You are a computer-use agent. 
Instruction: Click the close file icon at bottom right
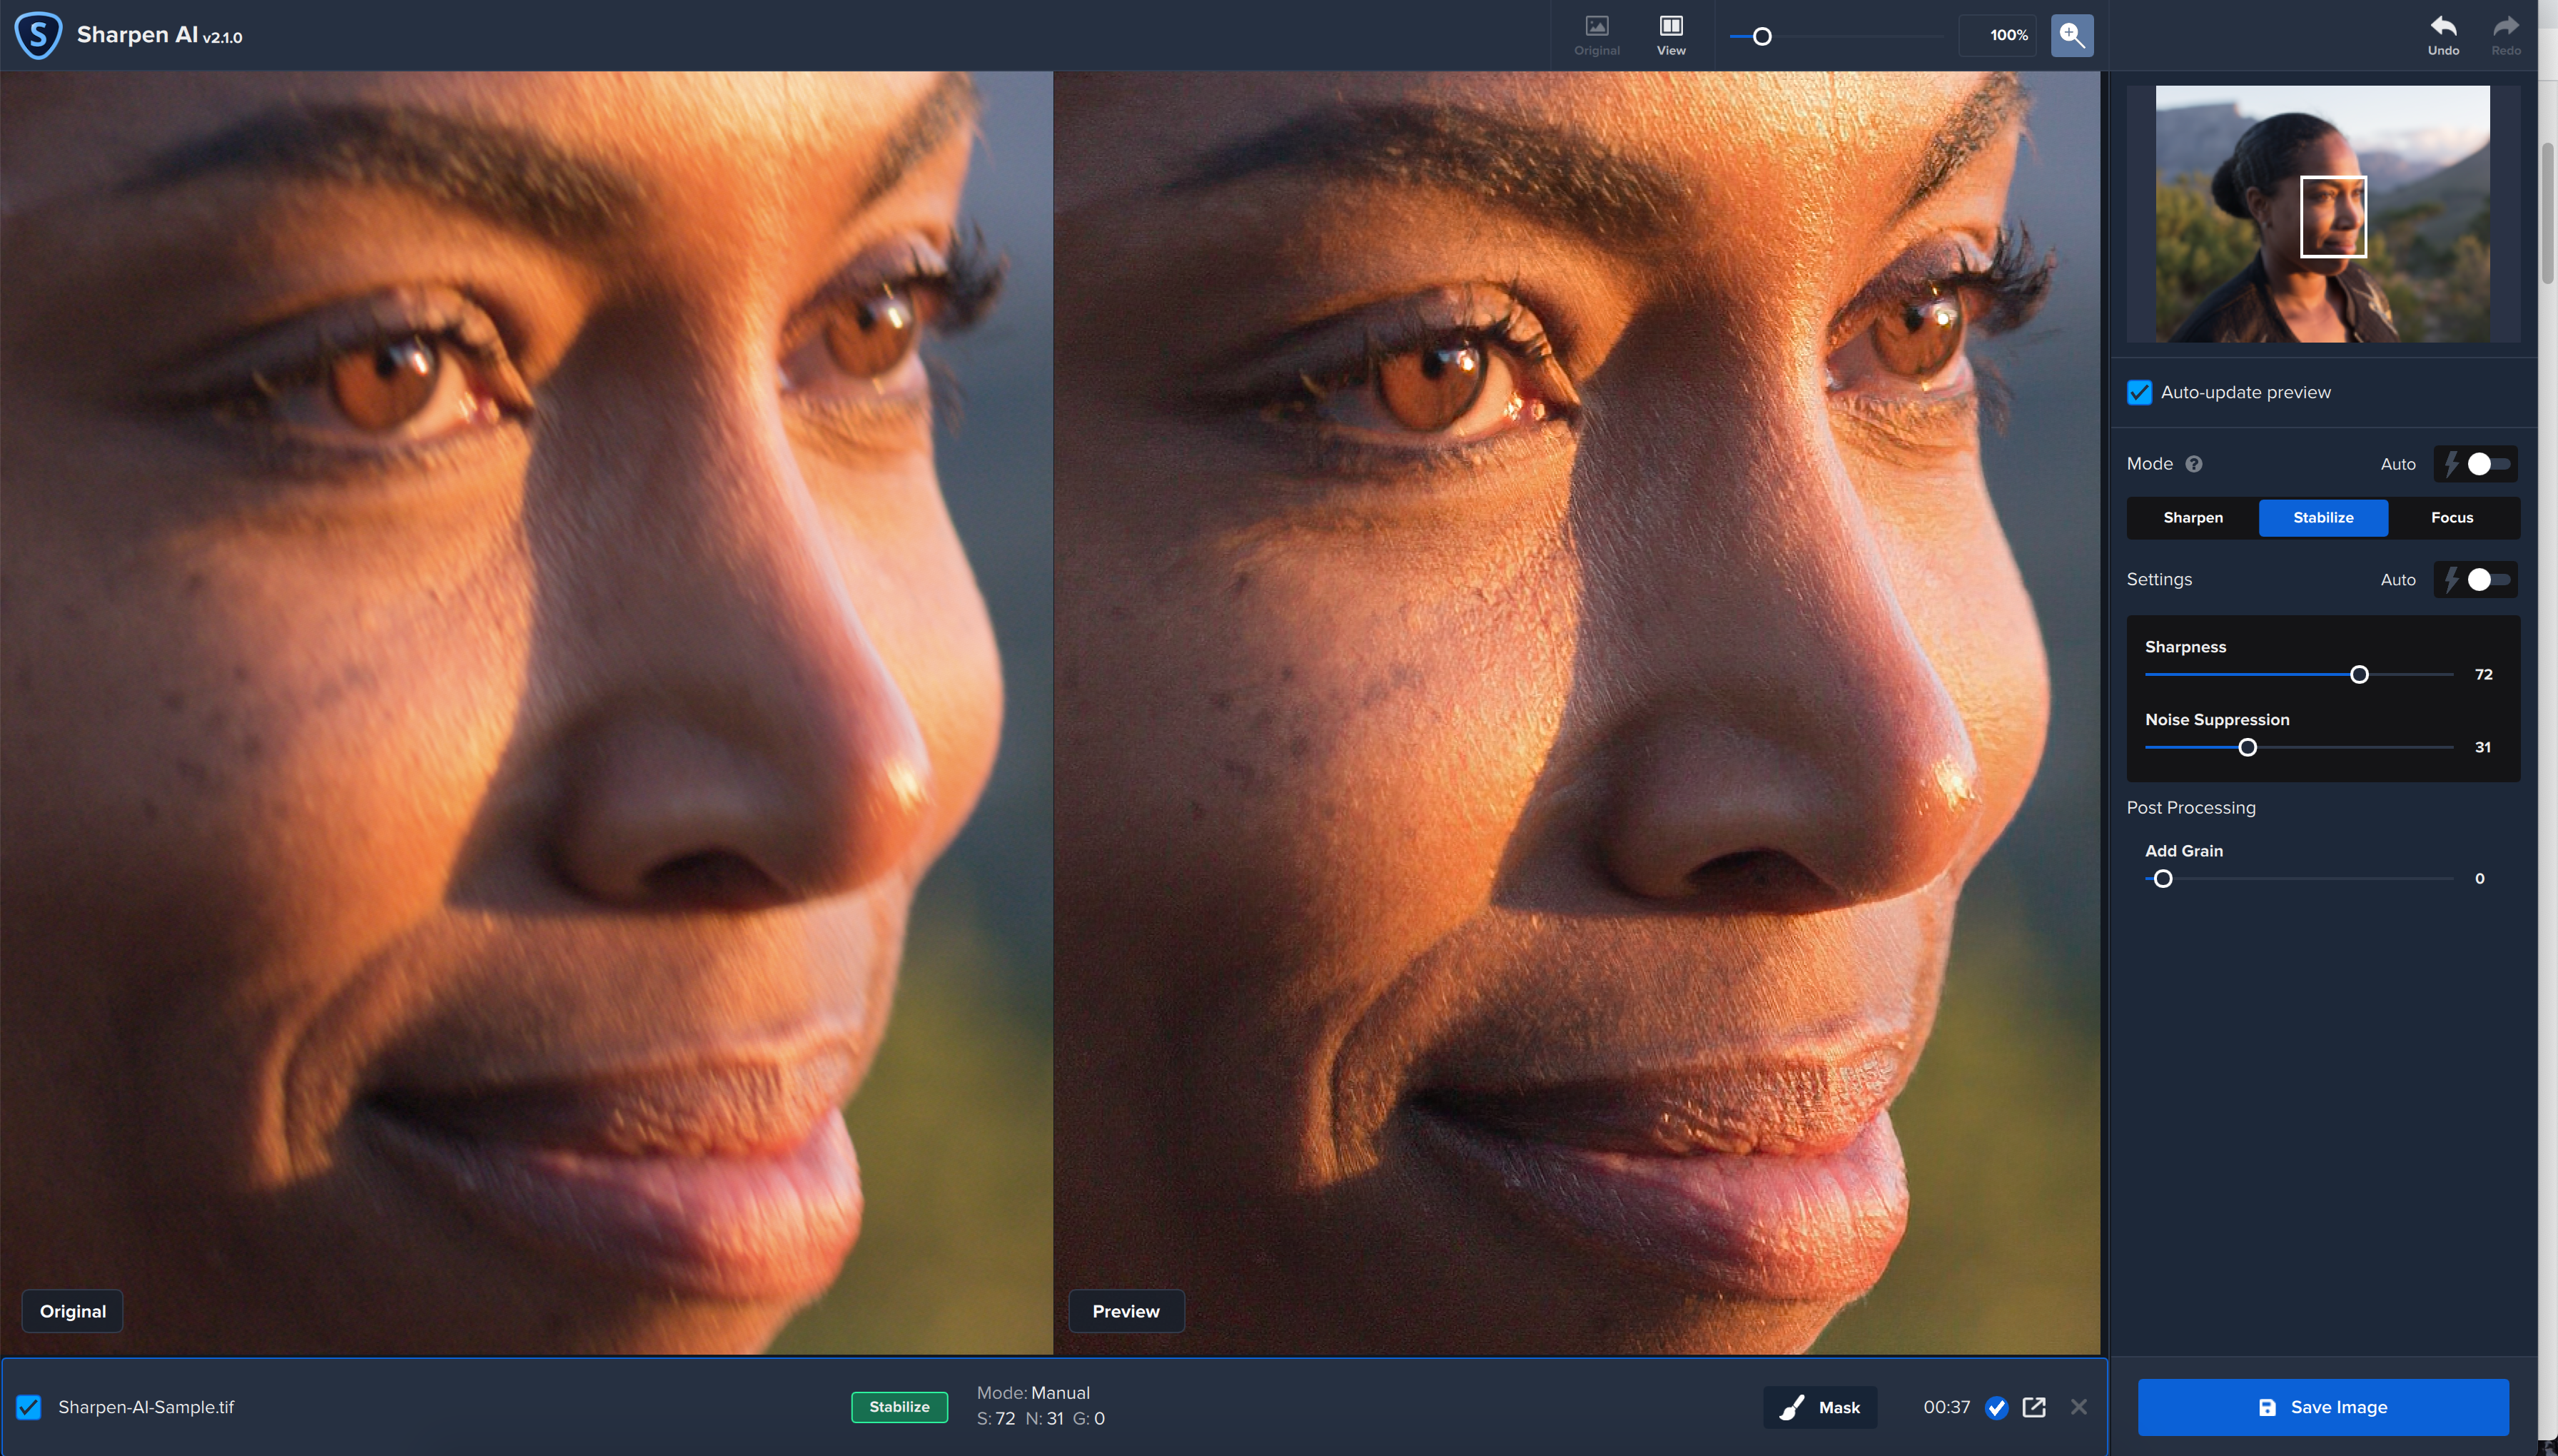click(2078, 1405)
